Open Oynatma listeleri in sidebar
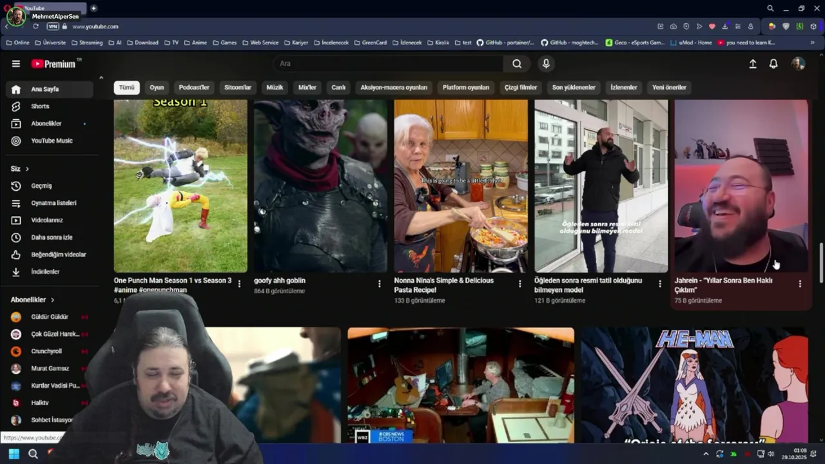 [x=49, y=203]
